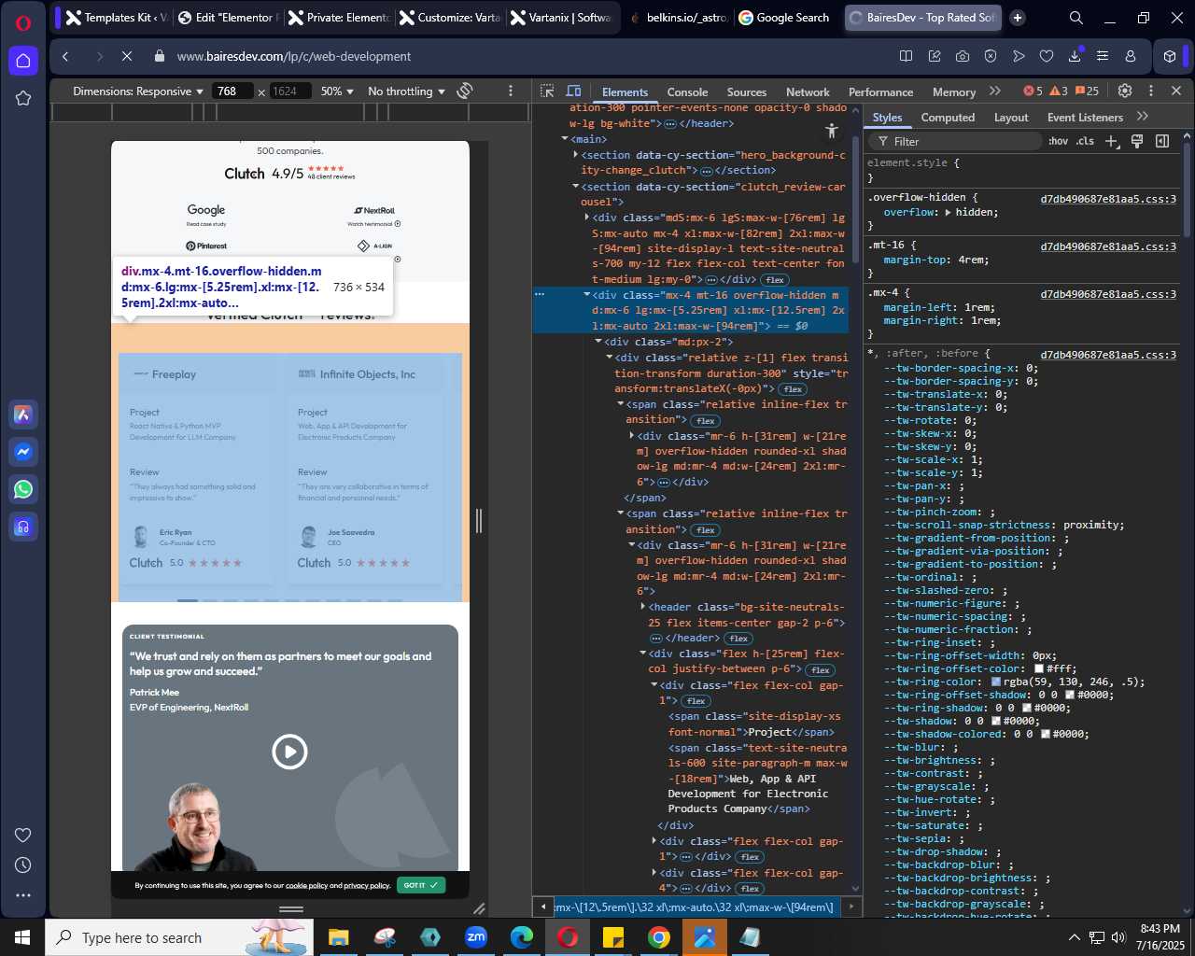
Task: Open Opera sidebar WhatsApp icon
Action: click(23, 489)
